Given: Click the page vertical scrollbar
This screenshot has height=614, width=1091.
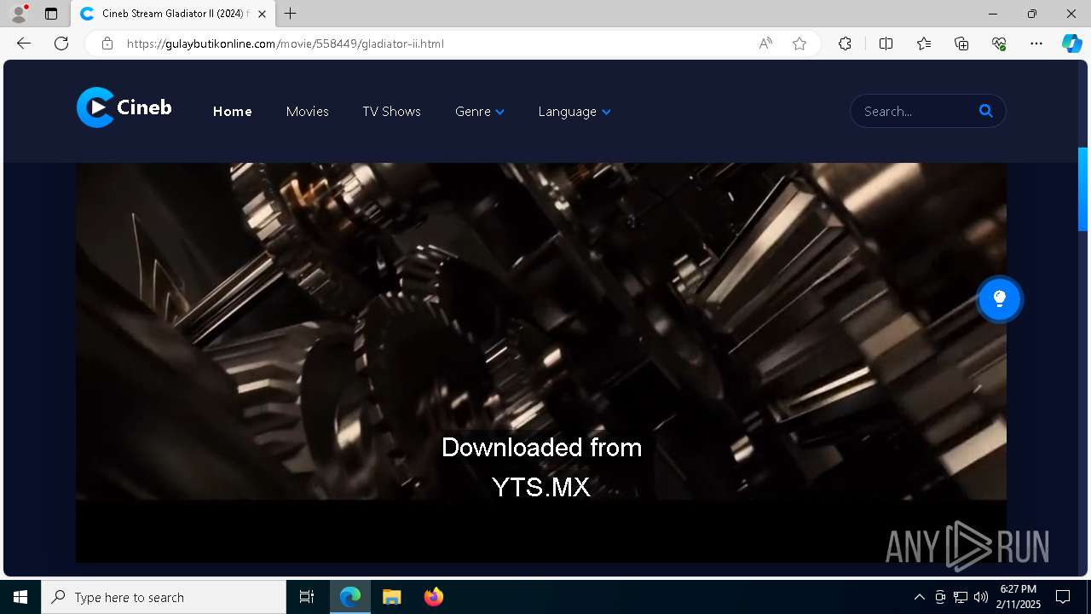Looking at the screenshot, I should coord(1083,189).
